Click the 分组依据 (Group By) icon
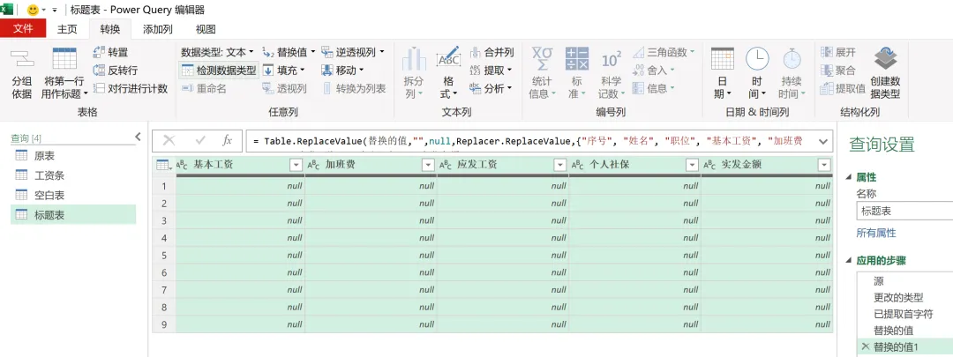 click(x=21, y=60)
